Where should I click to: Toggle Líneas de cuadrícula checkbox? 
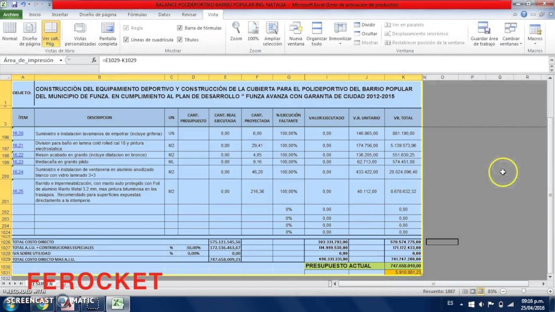click(x=126, y=39)
